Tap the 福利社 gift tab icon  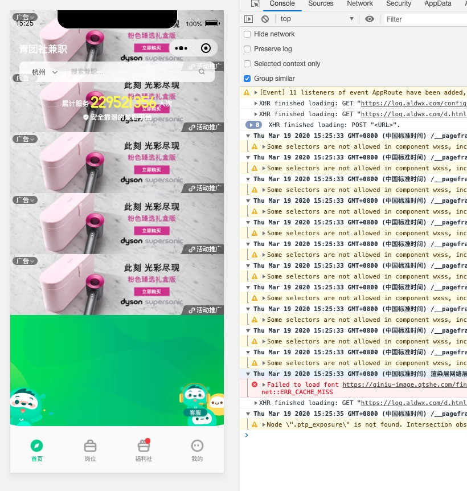[x=144, y=445]
